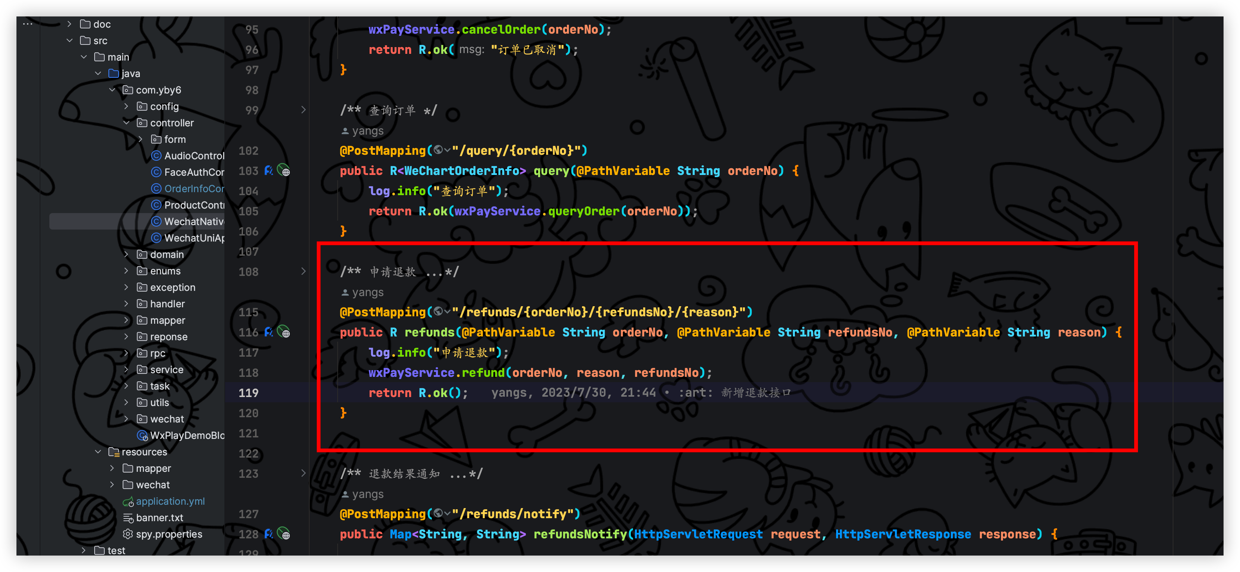Collapse the resources folder
This screenshot has width=1240, height=572.
98,452
